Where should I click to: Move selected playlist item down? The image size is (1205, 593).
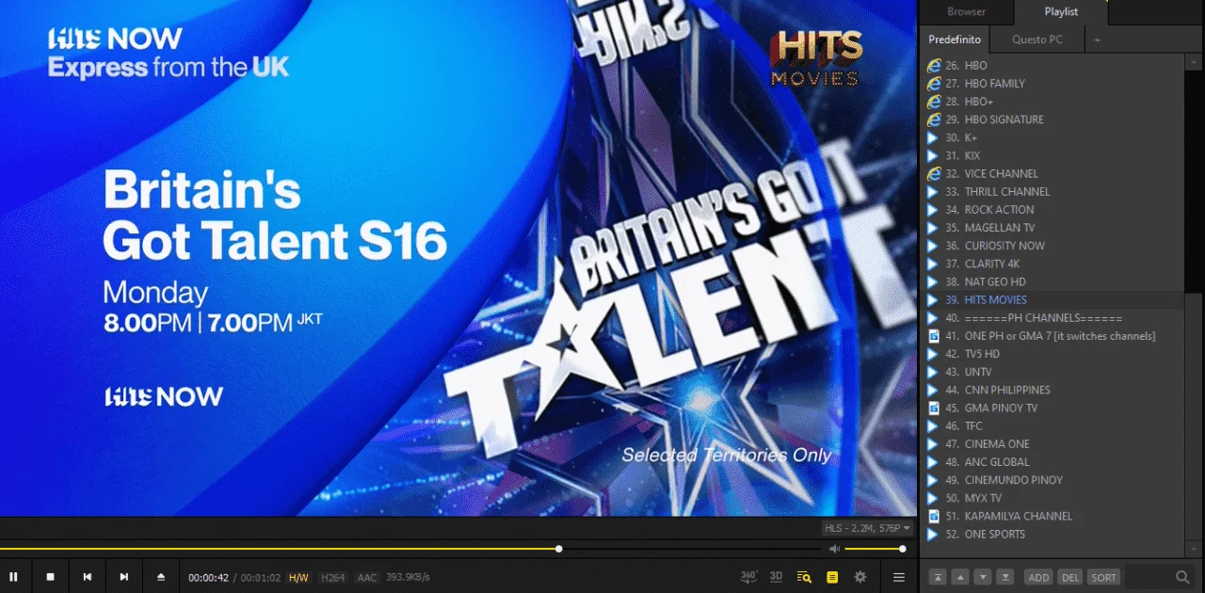pyautogui.click(x=983, y=577)
